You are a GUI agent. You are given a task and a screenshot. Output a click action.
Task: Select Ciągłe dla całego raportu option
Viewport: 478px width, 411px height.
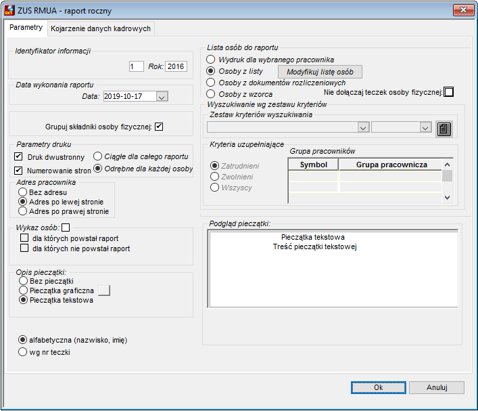point(97,156)
